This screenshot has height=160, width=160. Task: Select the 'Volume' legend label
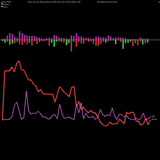point(6,4)
